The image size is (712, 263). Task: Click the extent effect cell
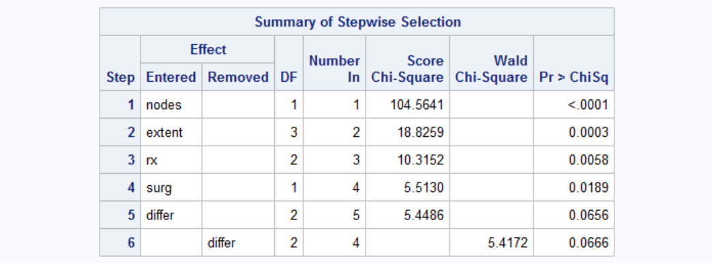click(171, 132)
